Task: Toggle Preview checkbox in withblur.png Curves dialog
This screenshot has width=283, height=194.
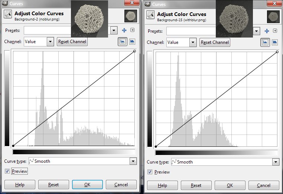Action: tap(150, 172)
